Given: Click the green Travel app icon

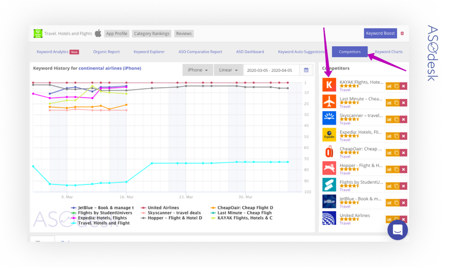Looking at the screenshot, I should click(x=38, y=34).
